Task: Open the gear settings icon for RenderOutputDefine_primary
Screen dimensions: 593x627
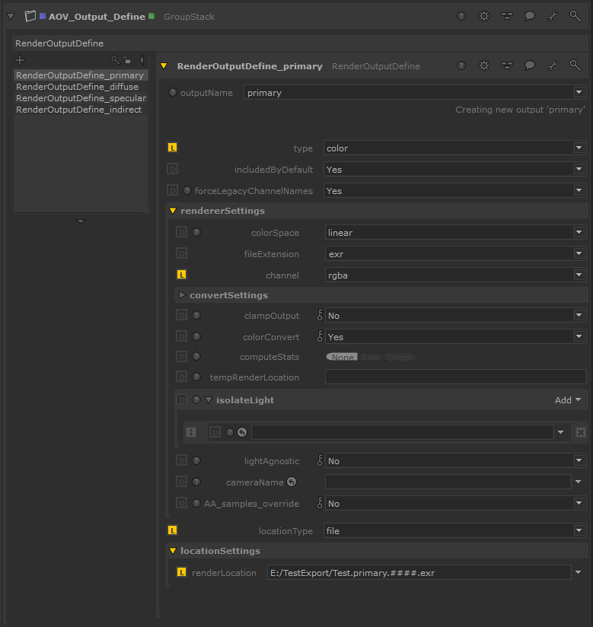Action: click(x=484, y=66)
